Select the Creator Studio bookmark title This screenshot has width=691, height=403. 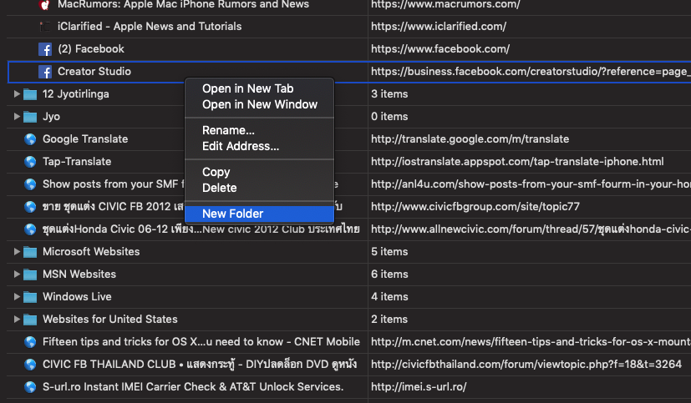(94, 71)
